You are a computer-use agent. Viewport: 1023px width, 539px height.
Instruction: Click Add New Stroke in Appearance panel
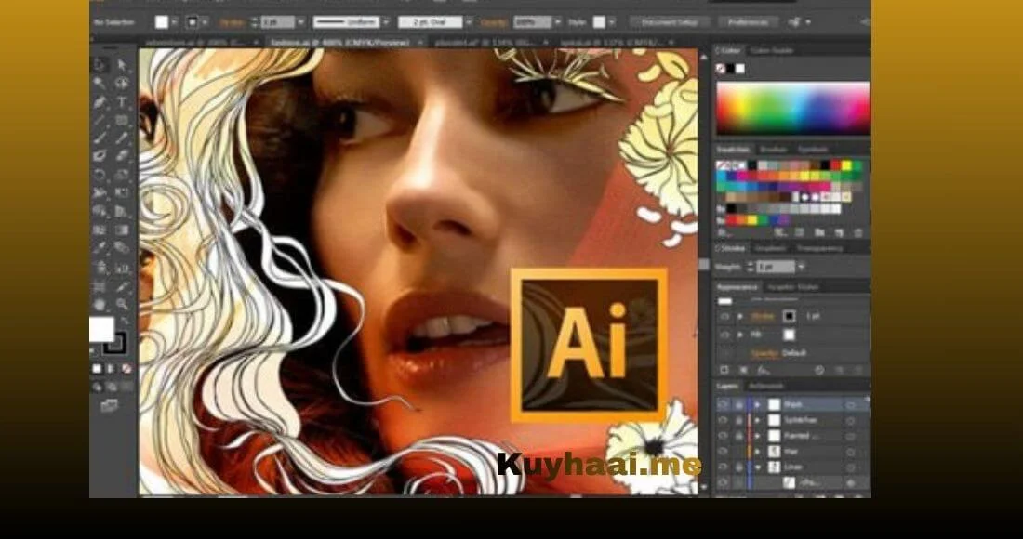(724, 370)
